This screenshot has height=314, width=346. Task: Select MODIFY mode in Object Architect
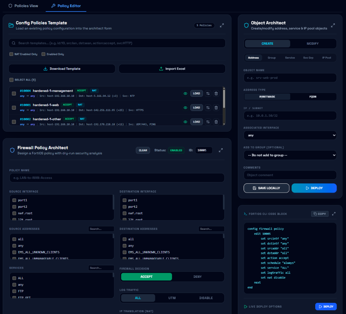pyautogui.click(x=313, y=44)
